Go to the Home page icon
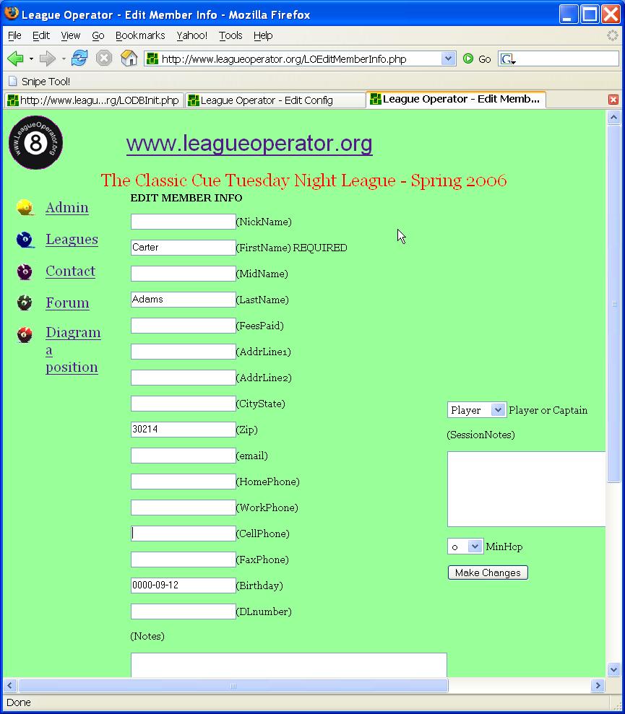 [129, 58]
